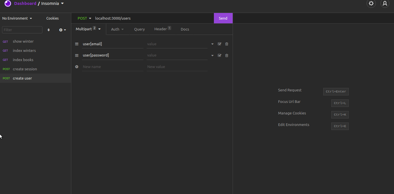Switch to the Docs tab
Image resolution: width=394 pixels, height=194 pixels.
click(185, 29)
